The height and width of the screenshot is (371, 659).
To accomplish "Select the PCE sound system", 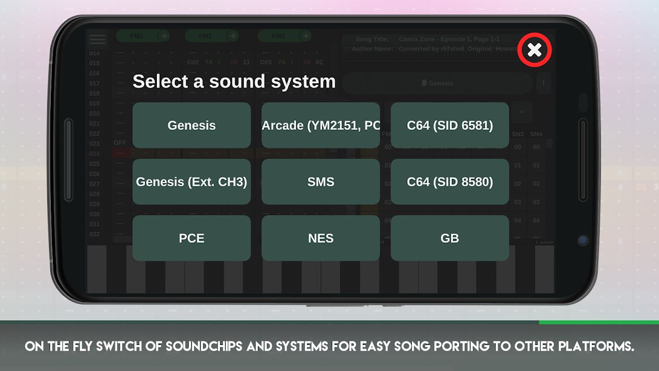I will click(192, 238).
